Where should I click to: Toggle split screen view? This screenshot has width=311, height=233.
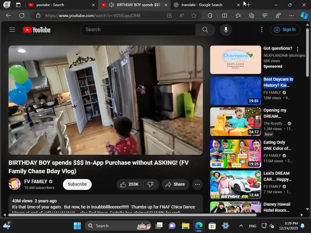click(224, 15)
